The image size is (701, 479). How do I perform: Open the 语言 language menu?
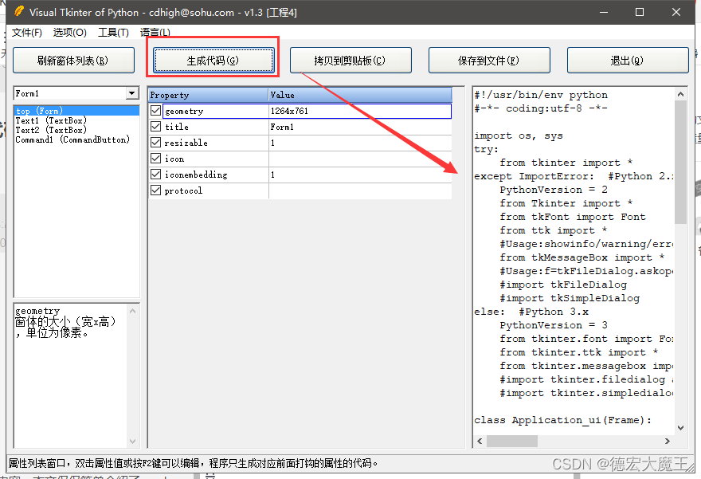pos(155,33)
